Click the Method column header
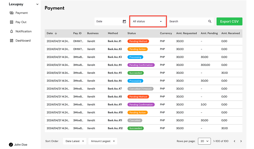 [113, 33]
